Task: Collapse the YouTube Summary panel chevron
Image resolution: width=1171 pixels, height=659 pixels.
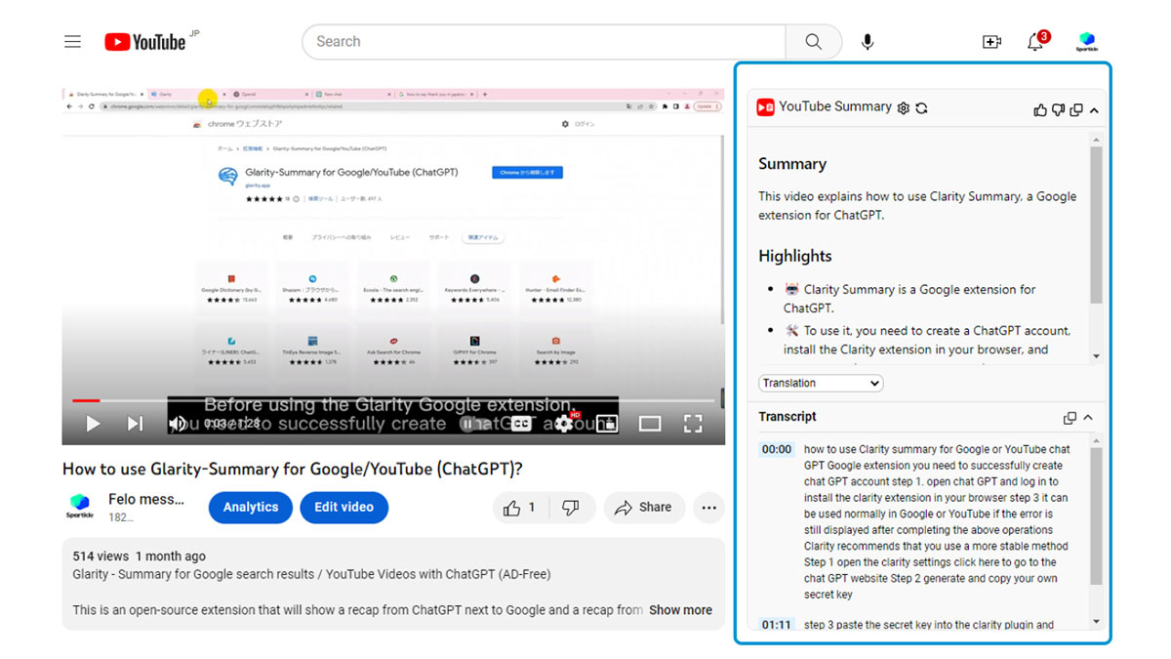Action: 1094,110
